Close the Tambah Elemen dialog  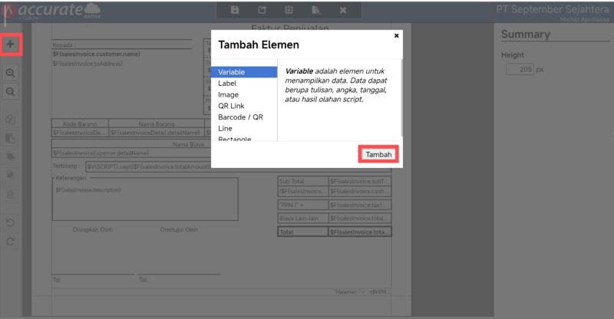pyautogui.click(x=396, y=35)
